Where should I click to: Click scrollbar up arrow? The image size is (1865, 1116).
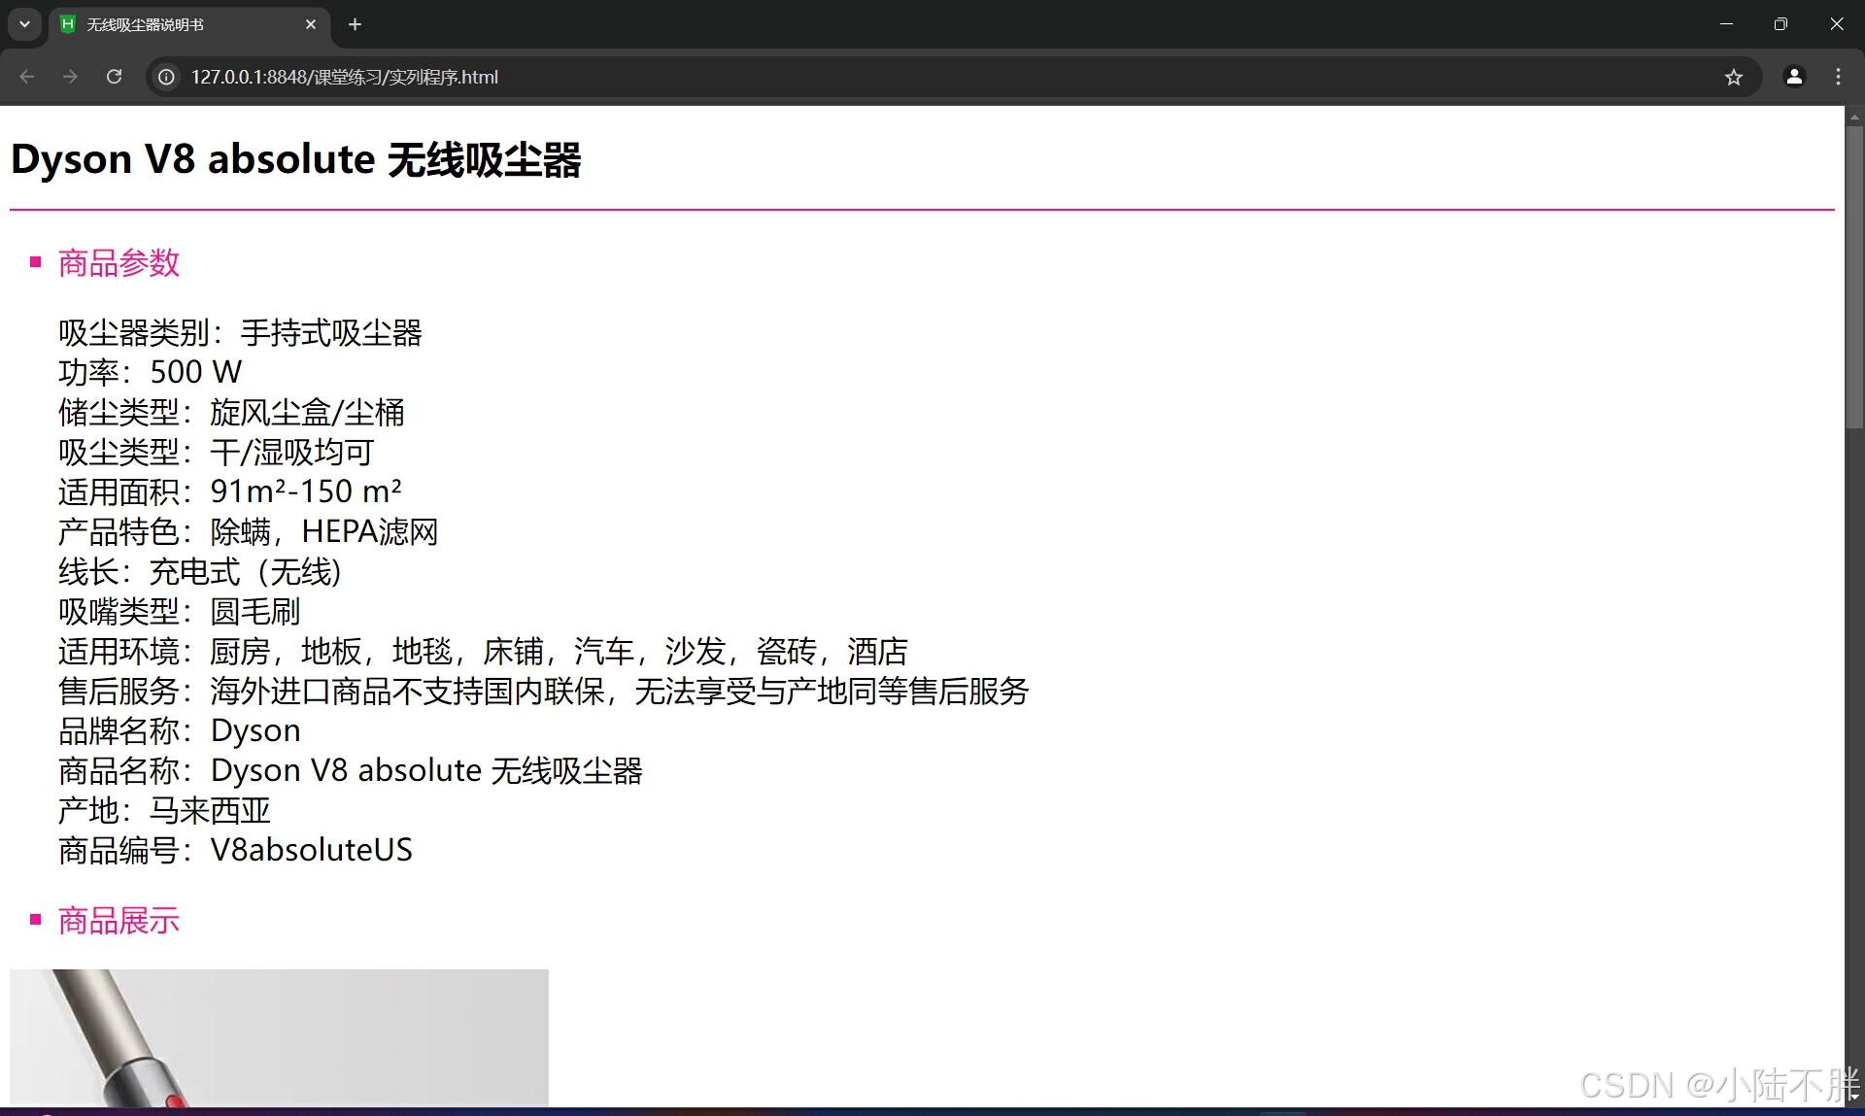coord(1854,117)
